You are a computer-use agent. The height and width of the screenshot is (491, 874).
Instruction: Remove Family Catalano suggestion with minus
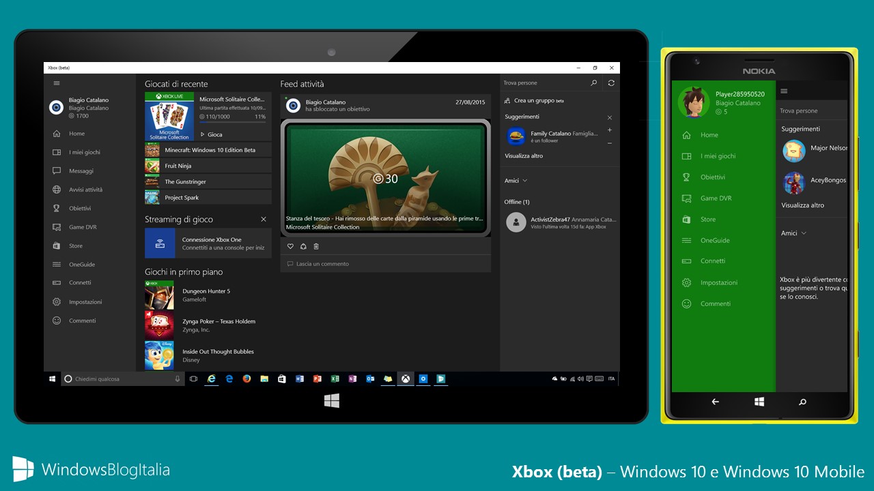click(610, 143)
